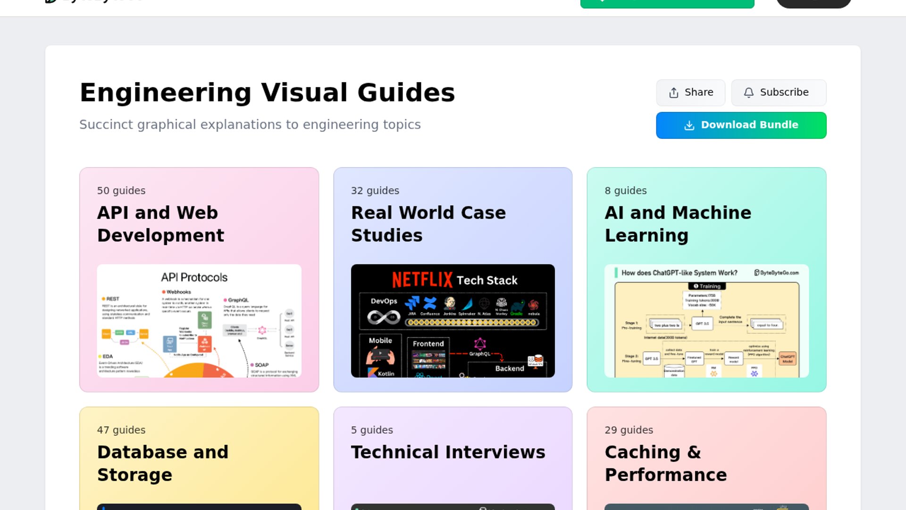906x510 pixels.
Task: Click the '50 guides' count text
Action: point(121,190)
